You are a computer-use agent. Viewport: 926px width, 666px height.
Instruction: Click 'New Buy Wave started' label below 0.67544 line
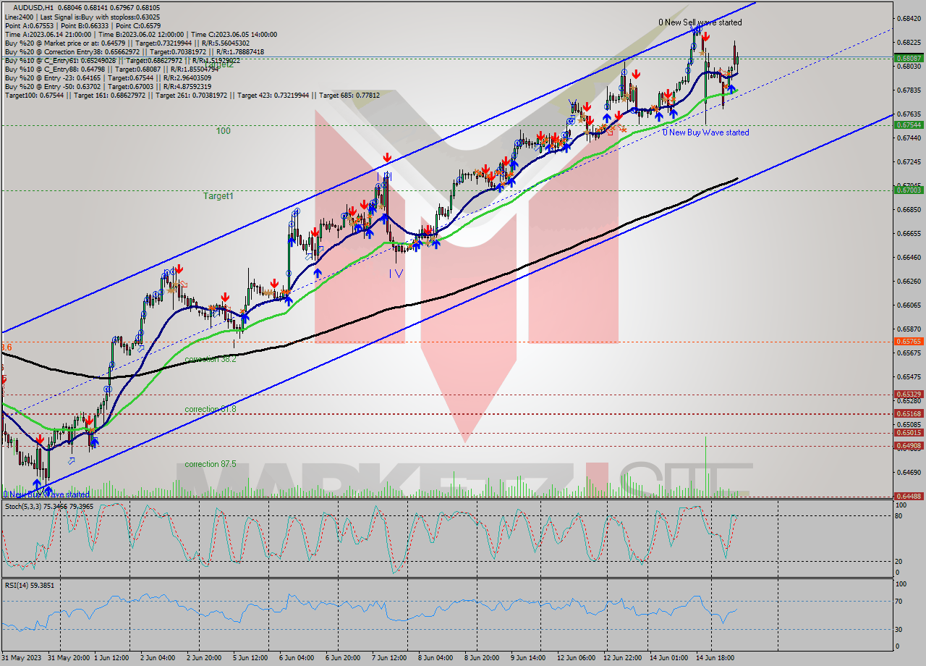click(706, 132)
